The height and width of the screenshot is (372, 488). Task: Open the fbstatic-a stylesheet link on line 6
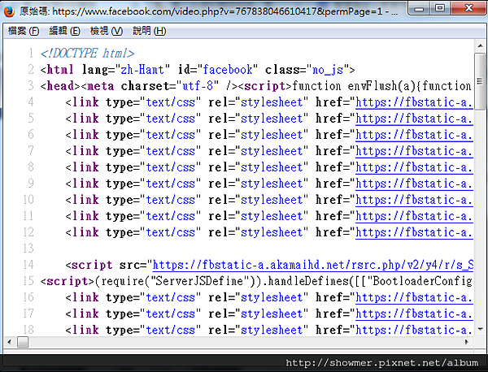tap(414, 135)
